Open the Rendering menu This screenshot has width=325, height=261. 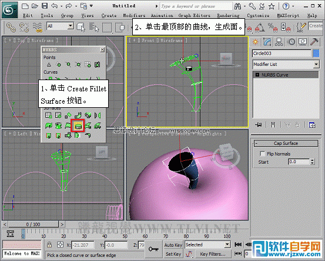coord(228,15)
